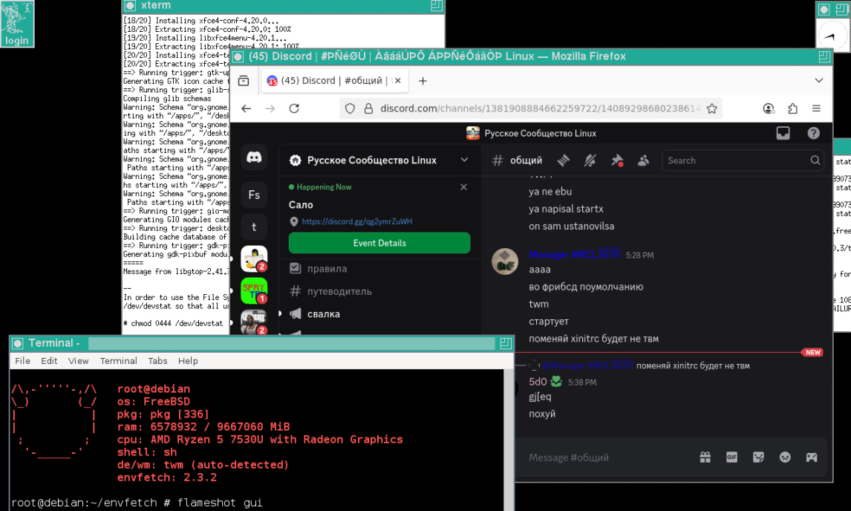The image size is (851, 511).
Task: Open the 't' server in Discord sidebar
Action: click(x=254, y=227)
